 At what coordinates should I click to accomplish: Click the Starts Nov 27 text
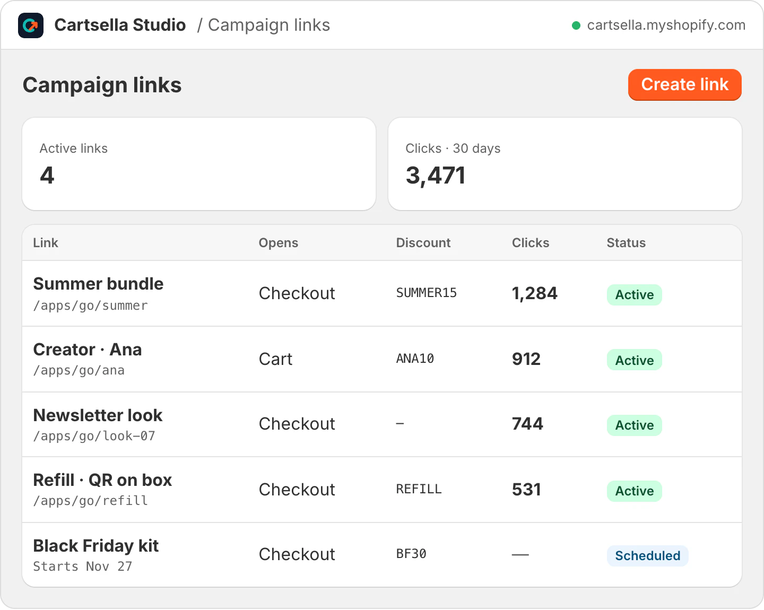pyautogui.click(x=83, y=567)
